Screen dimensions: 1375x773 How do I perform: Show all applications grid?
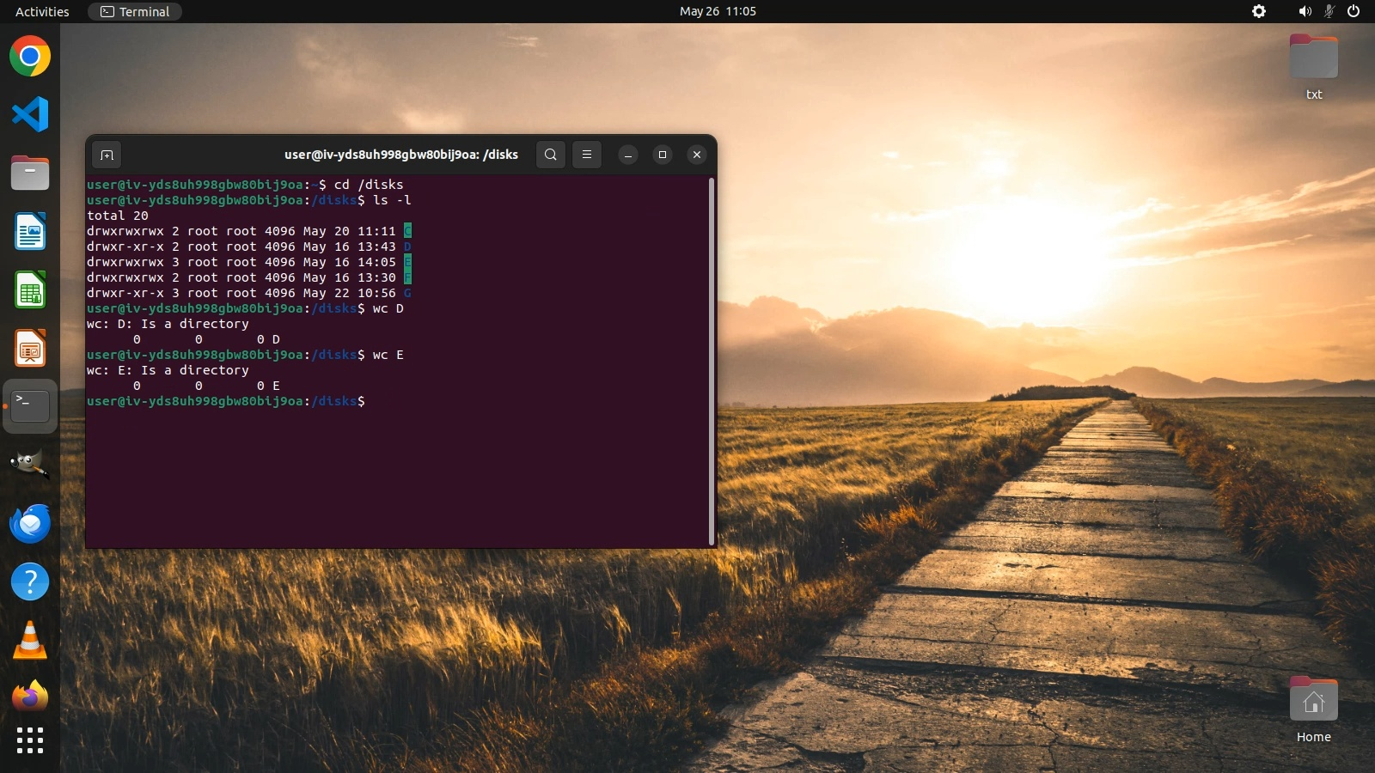coord(30,740)
